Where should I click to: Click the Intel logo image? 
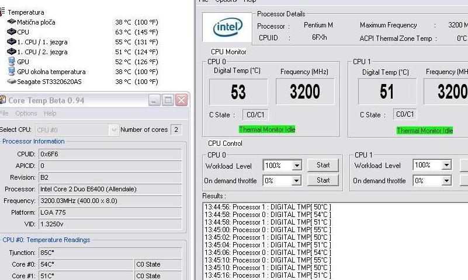(227, 27)
